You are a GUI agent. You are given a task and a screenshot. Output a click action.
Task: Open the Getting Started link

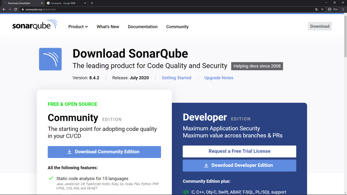click(x=176, y=78)
